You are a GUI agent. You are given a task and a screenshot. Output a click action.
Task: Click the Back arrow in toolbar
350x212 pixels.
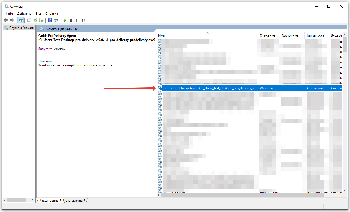[5, 20]
